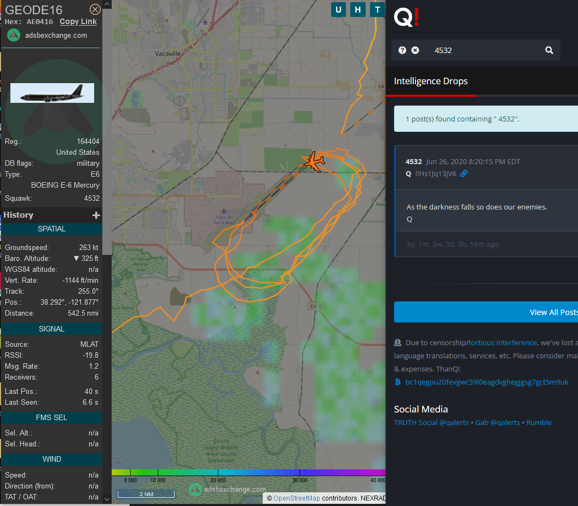Submit search with magnifying glass icon
This screenshot has height=506, width=578.
point(549,50)
